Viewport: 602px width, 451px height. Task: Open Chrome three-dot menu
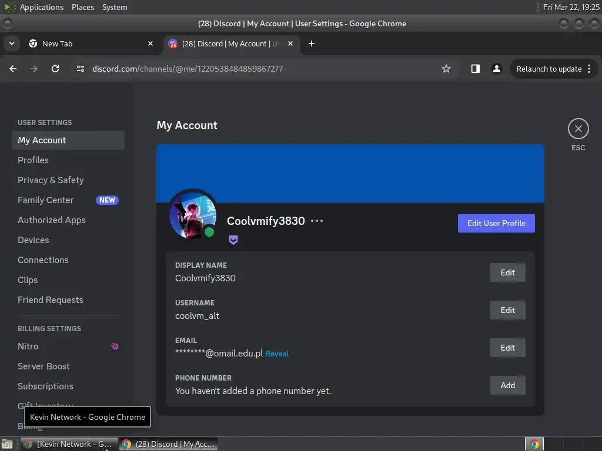pos(589,69)
